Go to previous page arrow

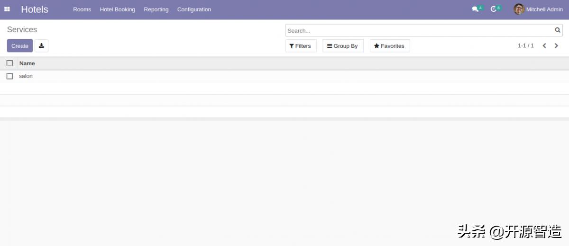pyautogui.click(x=544, y=46)
